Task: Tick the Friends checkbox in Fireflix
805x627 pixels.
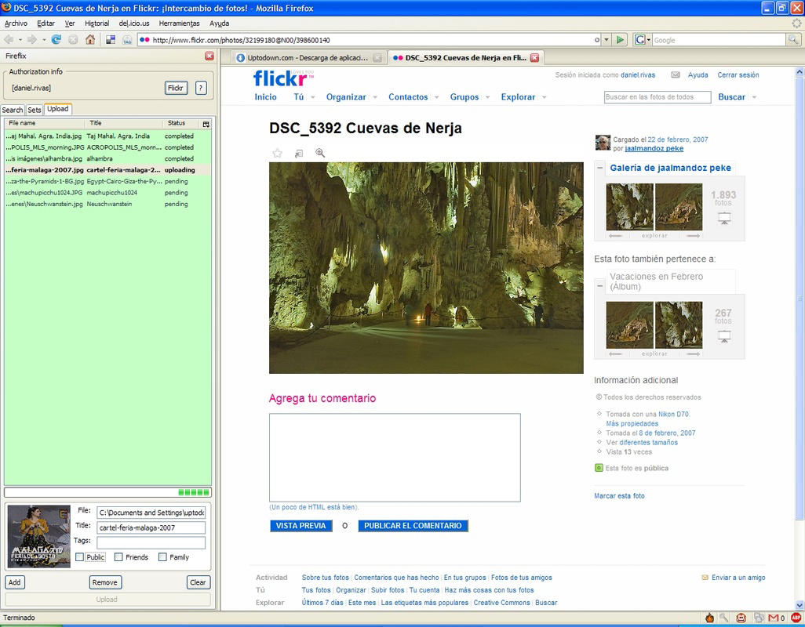Action: click(118, 556)
